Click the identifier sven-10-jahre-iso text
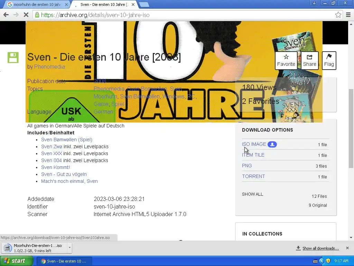 114,206
